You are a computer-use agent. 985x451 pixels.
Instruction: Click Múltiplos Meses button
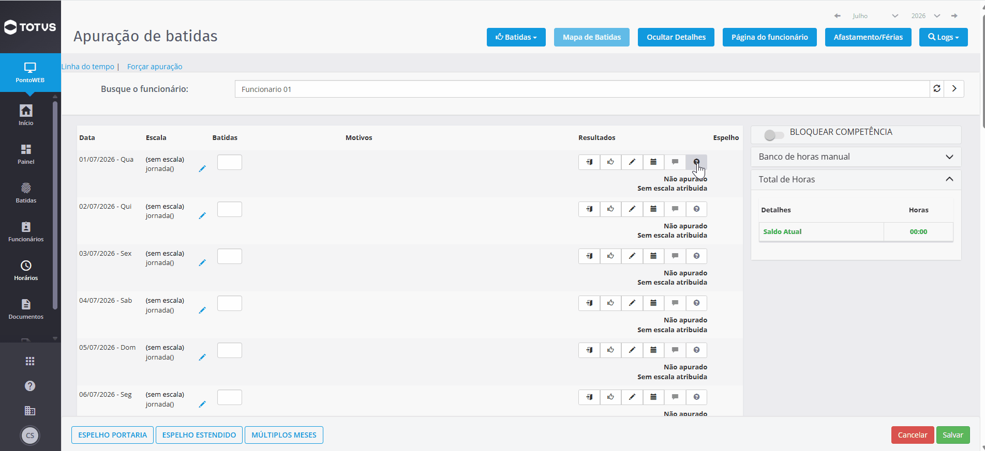point(284,435)
